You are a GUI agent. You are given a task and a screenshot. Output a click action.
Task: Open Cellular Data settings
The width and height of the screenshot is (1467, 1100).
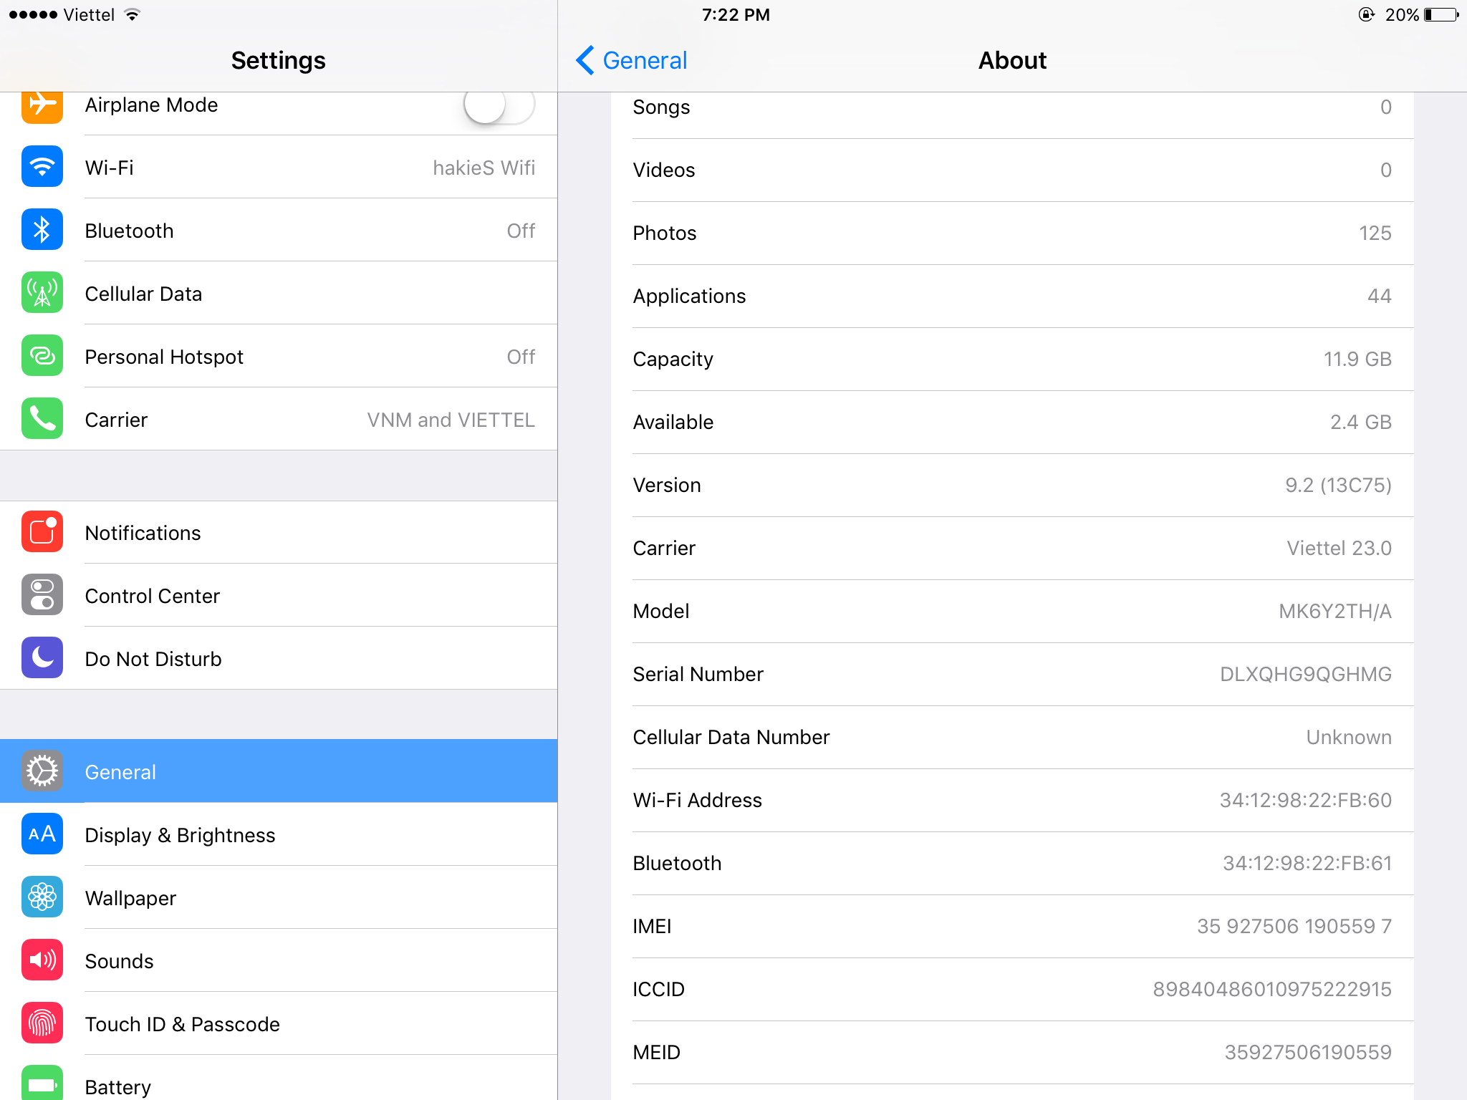pyautogui.click(x=279, y=293)
